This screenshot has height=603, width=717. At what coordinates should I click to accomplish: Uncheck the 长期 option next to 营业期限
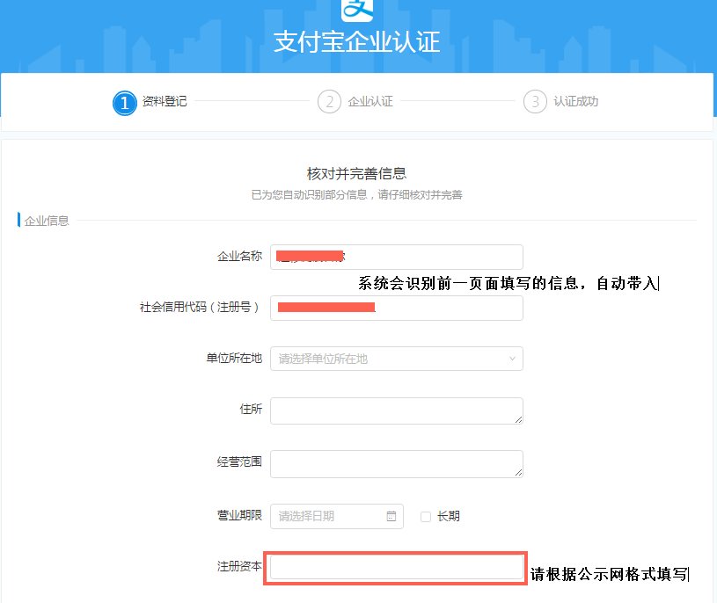pyautogui.click(x=426, y=516)
